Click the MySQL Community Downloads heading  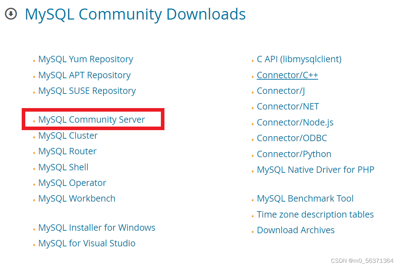pos(135,14)
